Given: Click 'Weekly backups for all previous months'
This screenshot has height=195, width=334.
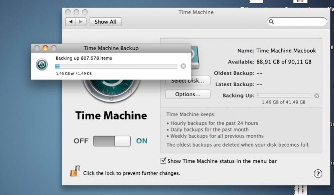Looking at the screenshot, I should click(217, 136).
